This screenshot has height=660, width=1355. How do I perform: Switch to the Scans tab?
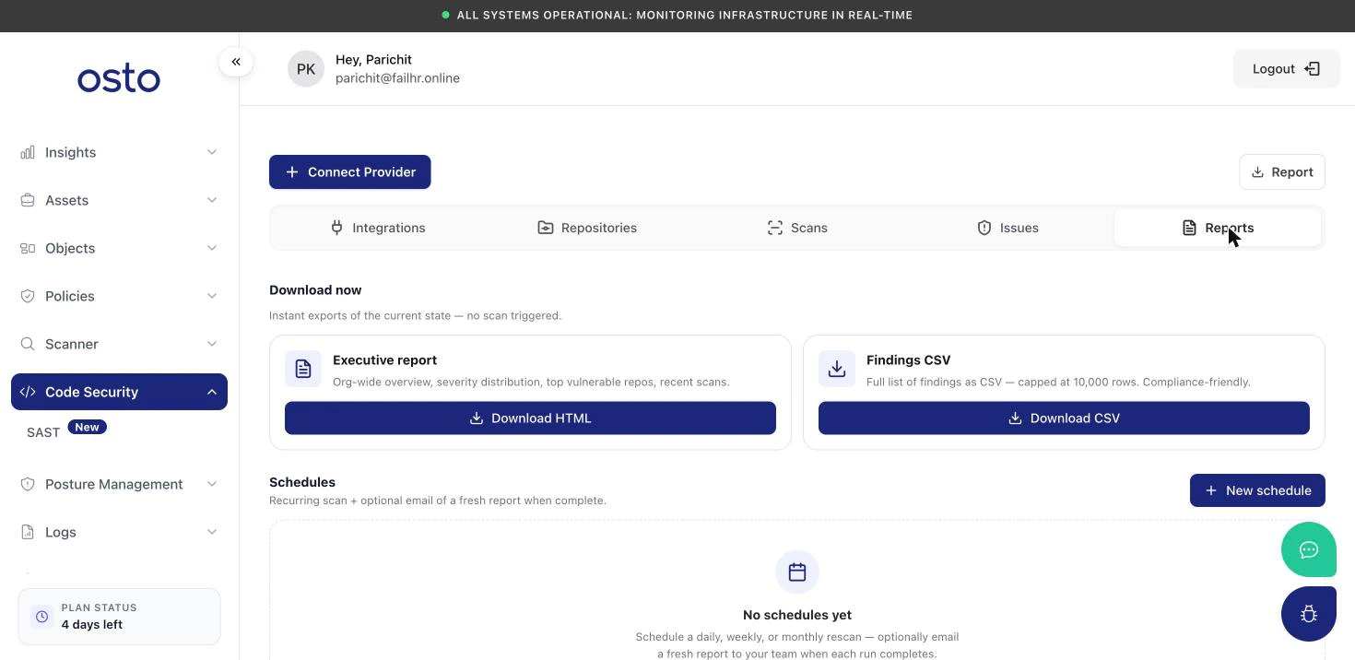pos(797,228)
